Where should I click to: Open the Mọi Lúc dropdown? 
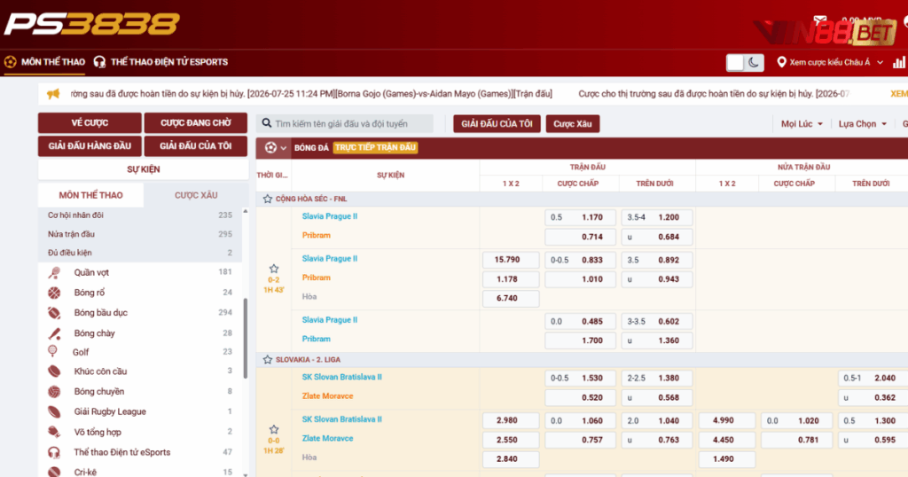(x=802, y=124)
